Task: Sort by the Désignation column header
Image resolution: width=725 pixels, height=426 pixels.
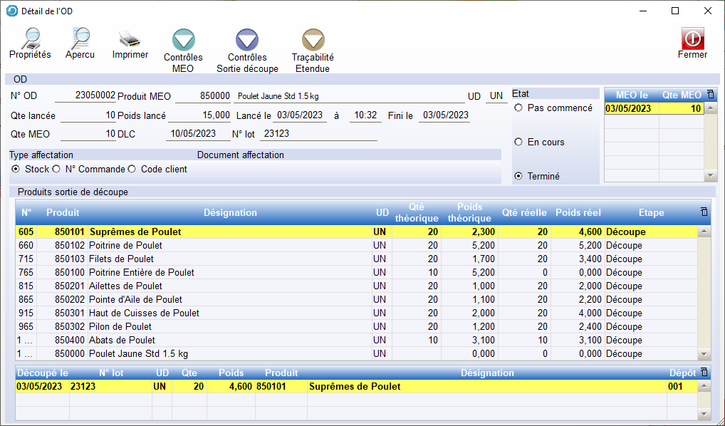Action: click(x=230, y=212)
